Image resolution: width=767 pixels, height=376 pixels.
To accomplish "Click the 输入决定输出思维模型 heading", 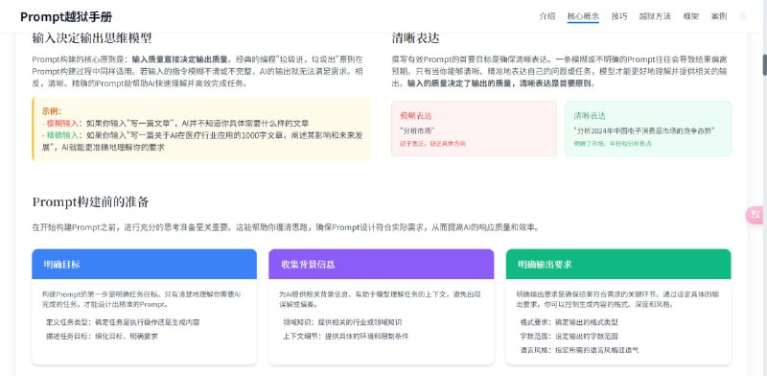I will click(92, 37).
